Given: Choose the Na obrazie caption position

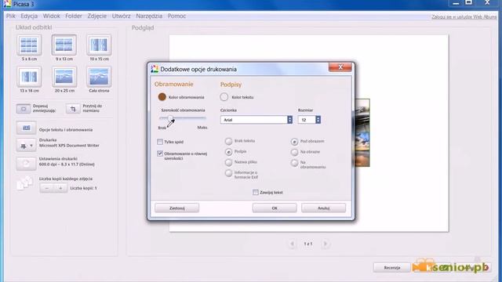Looking at the screenshot, I should 294,152.
